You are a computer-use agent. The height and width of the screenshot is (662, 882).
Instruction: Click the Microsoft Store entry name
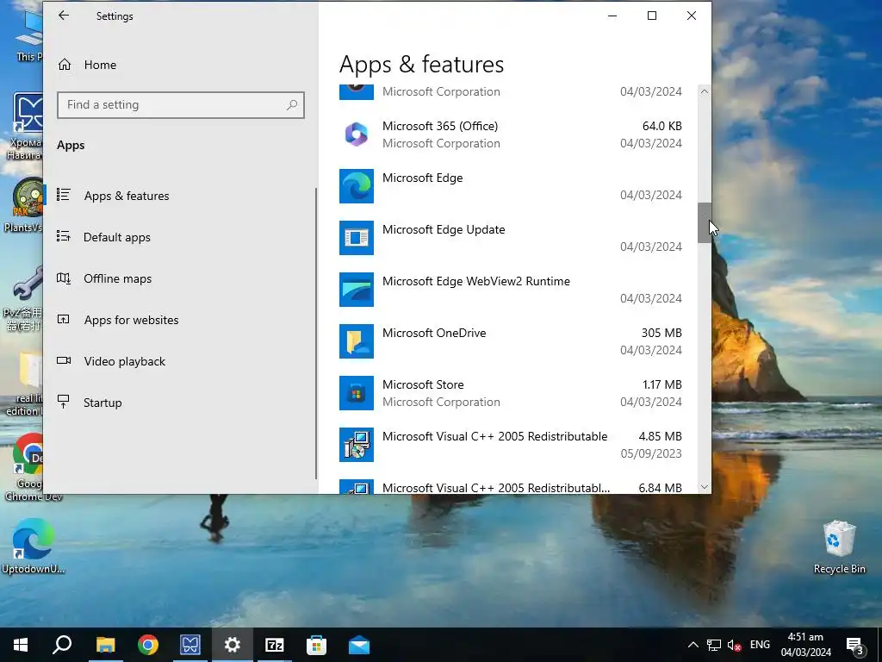423,385
